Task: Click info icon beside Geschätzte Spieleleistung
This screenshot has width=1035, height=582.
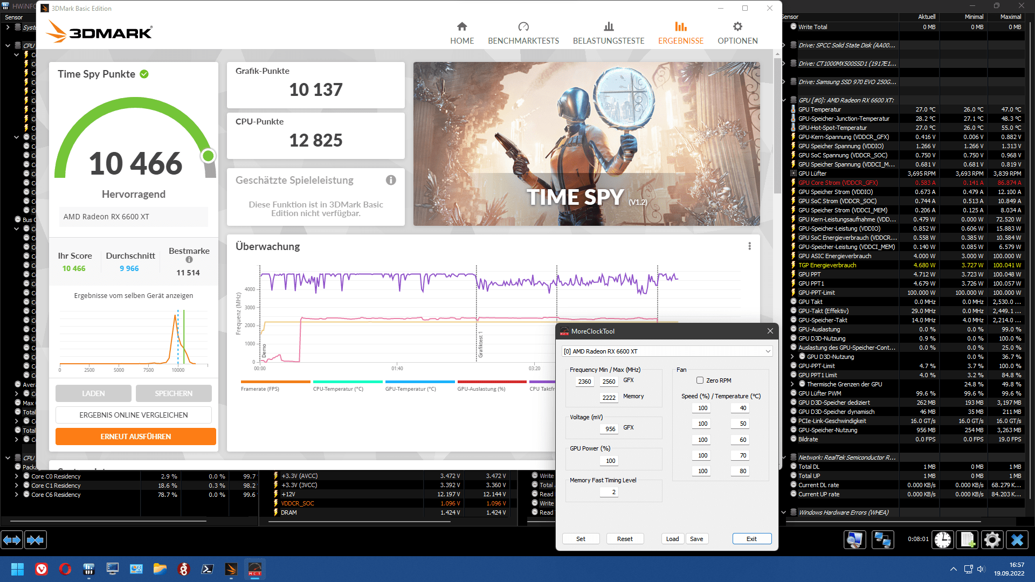Action: [391, 180]
